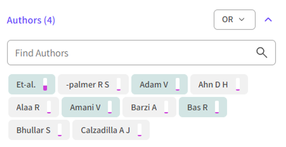The image size is (286, 147).
Task: Expand the OR/AND logic selector
Action: (x=234, y=20)
